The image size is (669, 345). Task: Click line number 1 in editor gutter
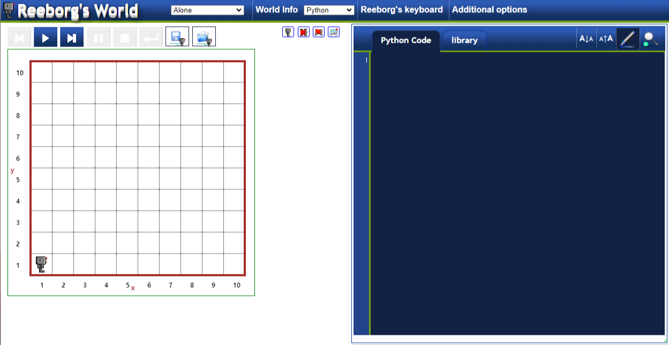366,60
